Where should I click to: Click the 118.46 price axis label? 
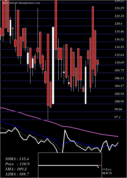coord(119,32)
